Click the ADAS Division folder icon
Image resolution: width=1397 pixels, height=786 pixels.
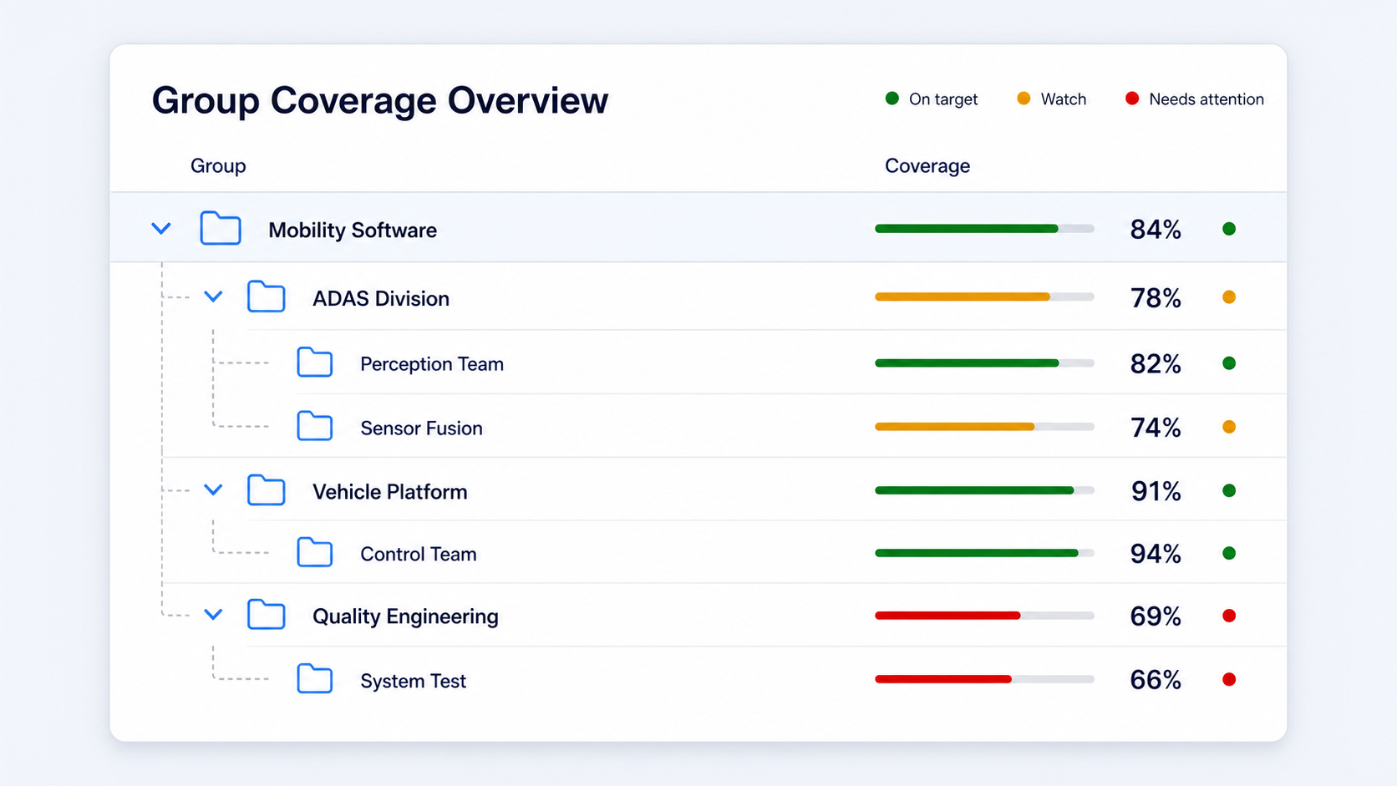267,297
